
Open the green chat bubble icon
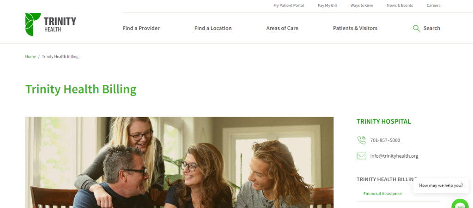[460, 204]
